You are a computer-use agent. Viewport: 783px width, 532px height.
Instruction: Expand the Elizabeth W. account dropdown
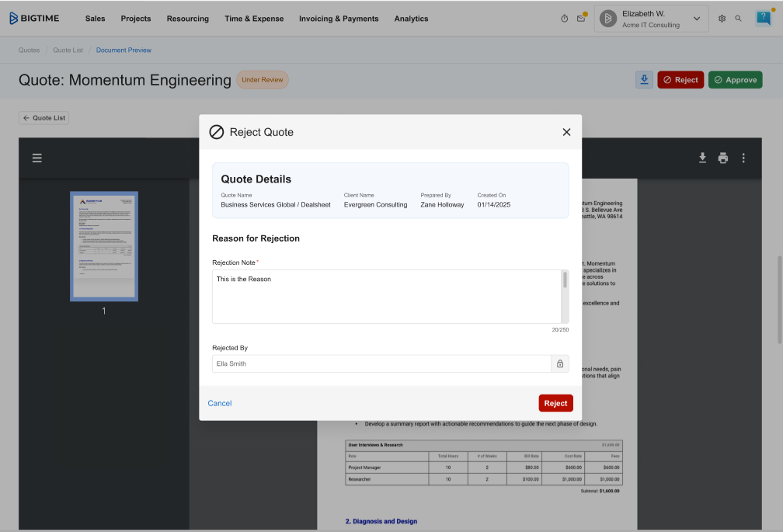696,19
